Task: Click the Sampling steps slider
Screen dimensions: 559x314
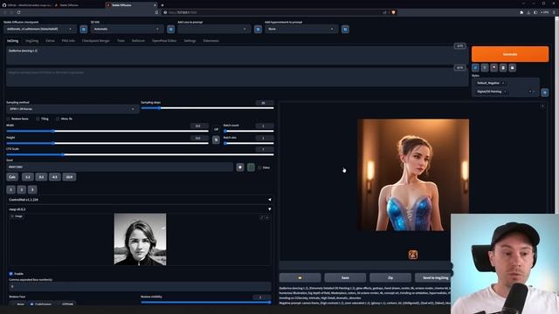Action: tap(208, 108)
